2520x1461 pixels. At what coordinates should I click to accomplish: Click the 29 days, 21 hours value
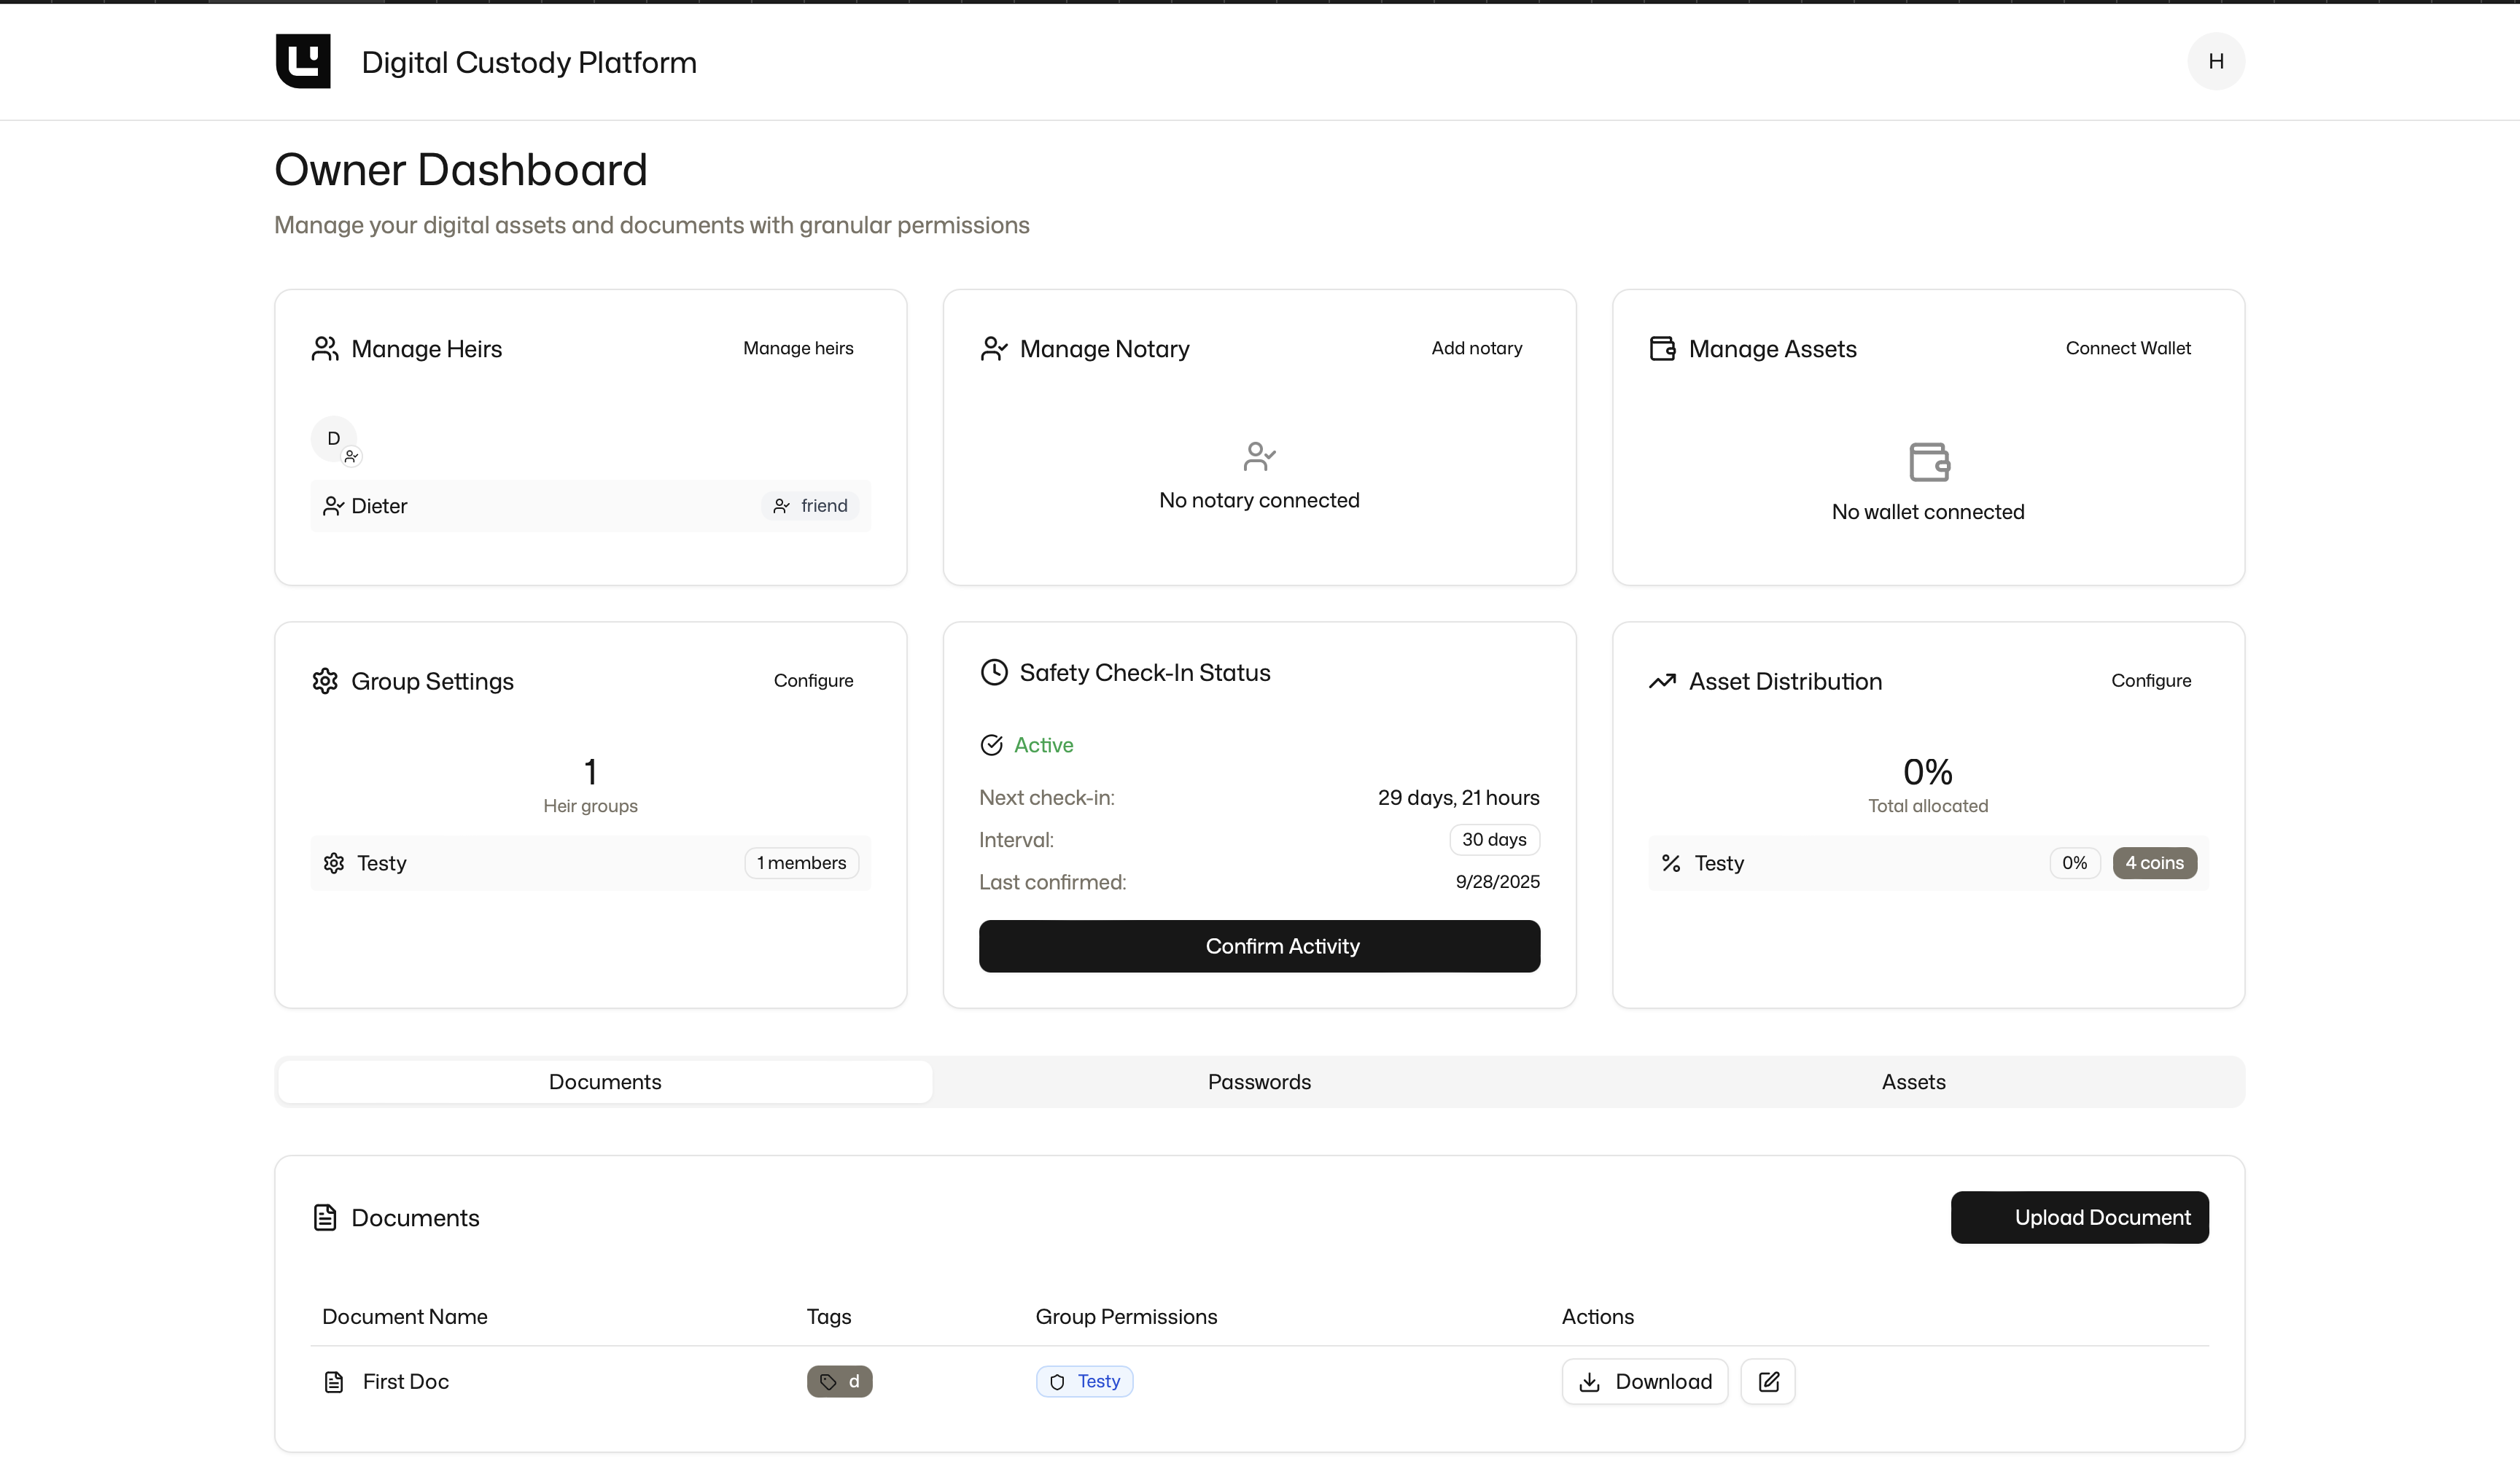tap(1458, 798)
